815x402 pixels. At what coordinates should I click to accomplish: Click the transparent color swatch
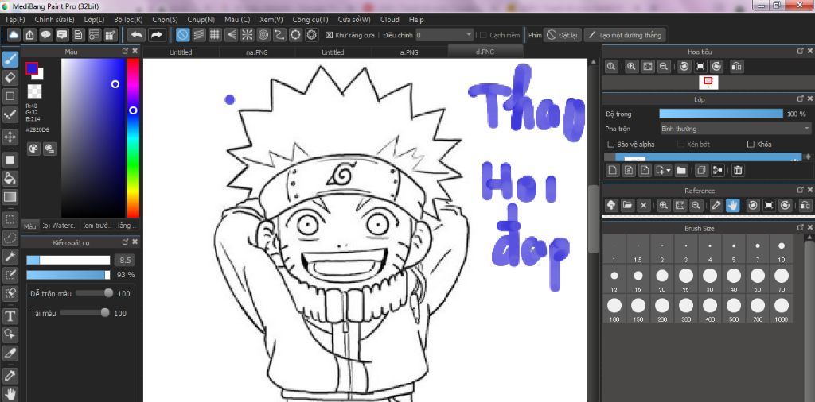[34, 91]
